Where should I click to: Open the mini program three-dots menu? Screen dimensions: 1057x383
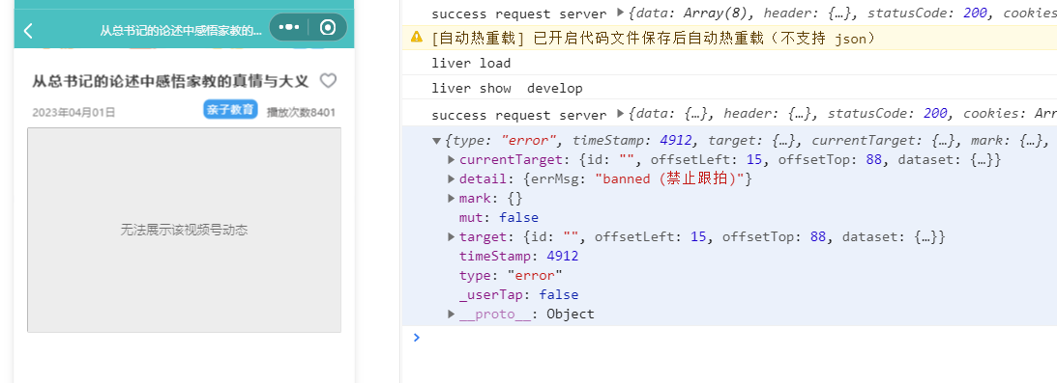[x=289, y=28]
